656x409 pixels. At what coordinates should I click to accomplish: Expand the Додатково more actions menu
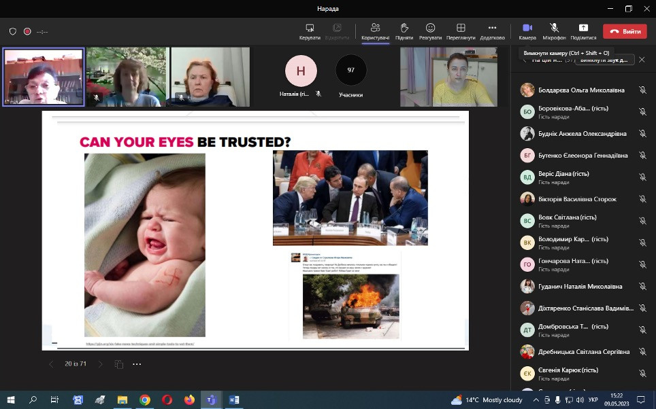[492, 31]
